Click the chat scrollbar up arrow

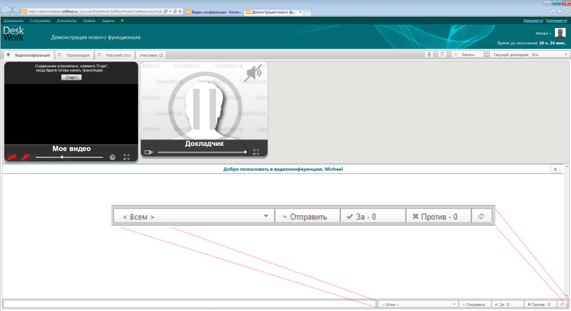click(567, 166)
